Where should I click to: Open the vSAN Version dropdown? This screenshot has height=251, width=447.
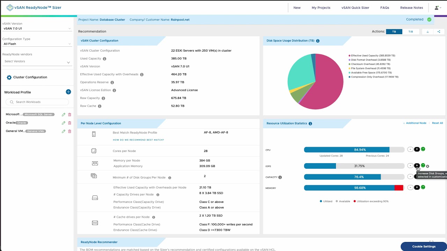tap(37, 29)
